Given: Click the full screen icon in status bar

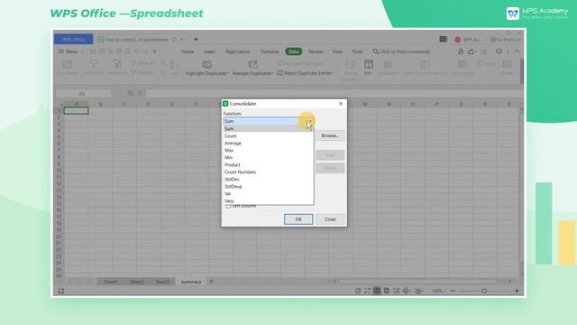Looking at the screenshot, I should (367, 291).
